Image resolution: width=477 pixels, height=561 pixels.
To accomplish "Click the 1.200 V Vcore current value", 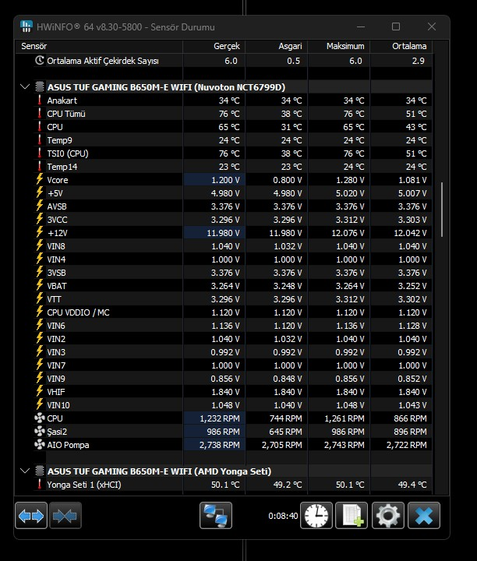I will pos(225,180).
